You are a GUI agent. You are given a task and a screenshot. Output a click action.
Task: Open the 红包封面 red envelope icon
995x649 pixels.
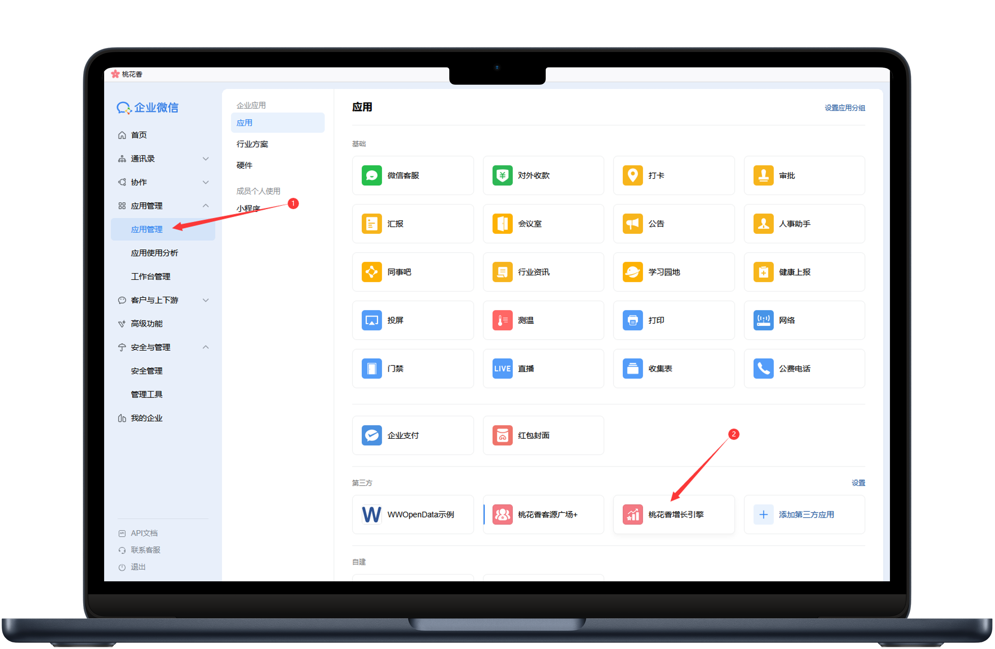(502, 435)
